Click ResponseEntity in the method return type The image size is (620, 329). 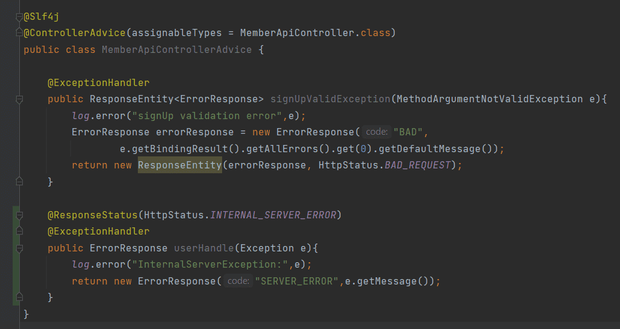click(132, 99)
